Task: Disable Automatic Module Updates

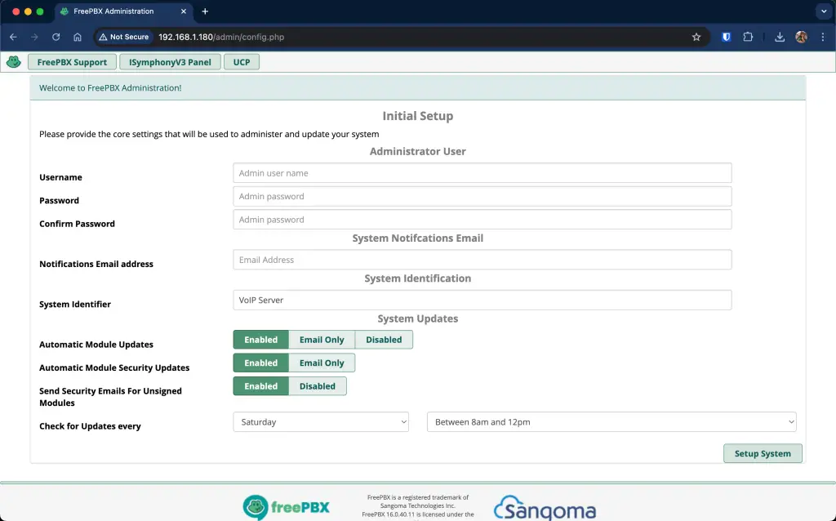Action: click(384, 339)
